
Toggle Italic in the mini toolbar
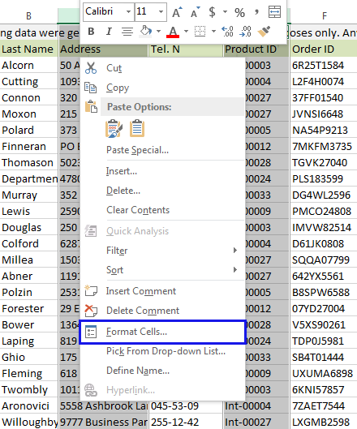pyautogui.click(x=109, y=32)
